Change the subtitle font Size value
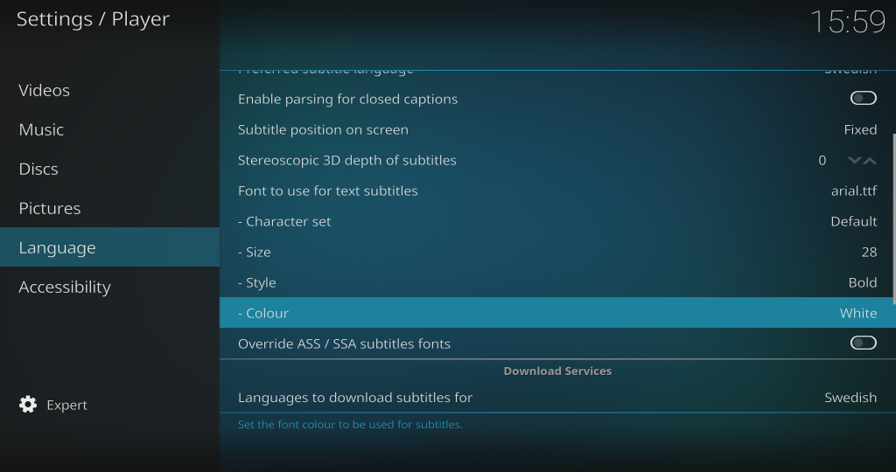This screenshot has height=472, width=896. pos(556,252)
